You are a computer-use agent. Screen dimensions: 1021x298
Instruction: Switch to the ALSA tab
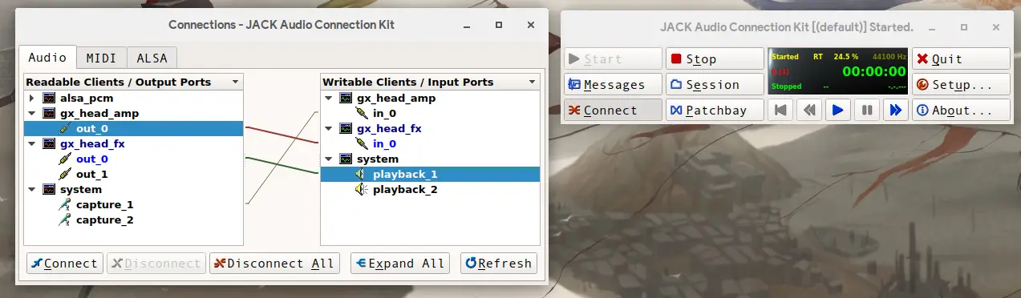152,58
